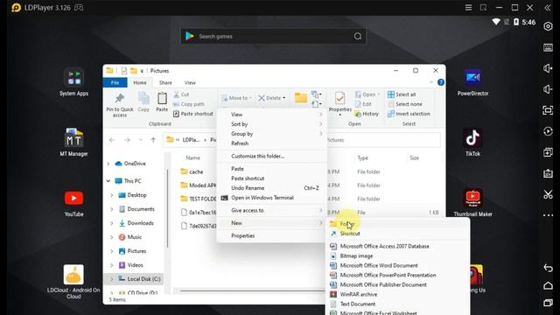Screen dimensions: 560x315
Task: Open the YouTube app icon
Action: [73, 199]
